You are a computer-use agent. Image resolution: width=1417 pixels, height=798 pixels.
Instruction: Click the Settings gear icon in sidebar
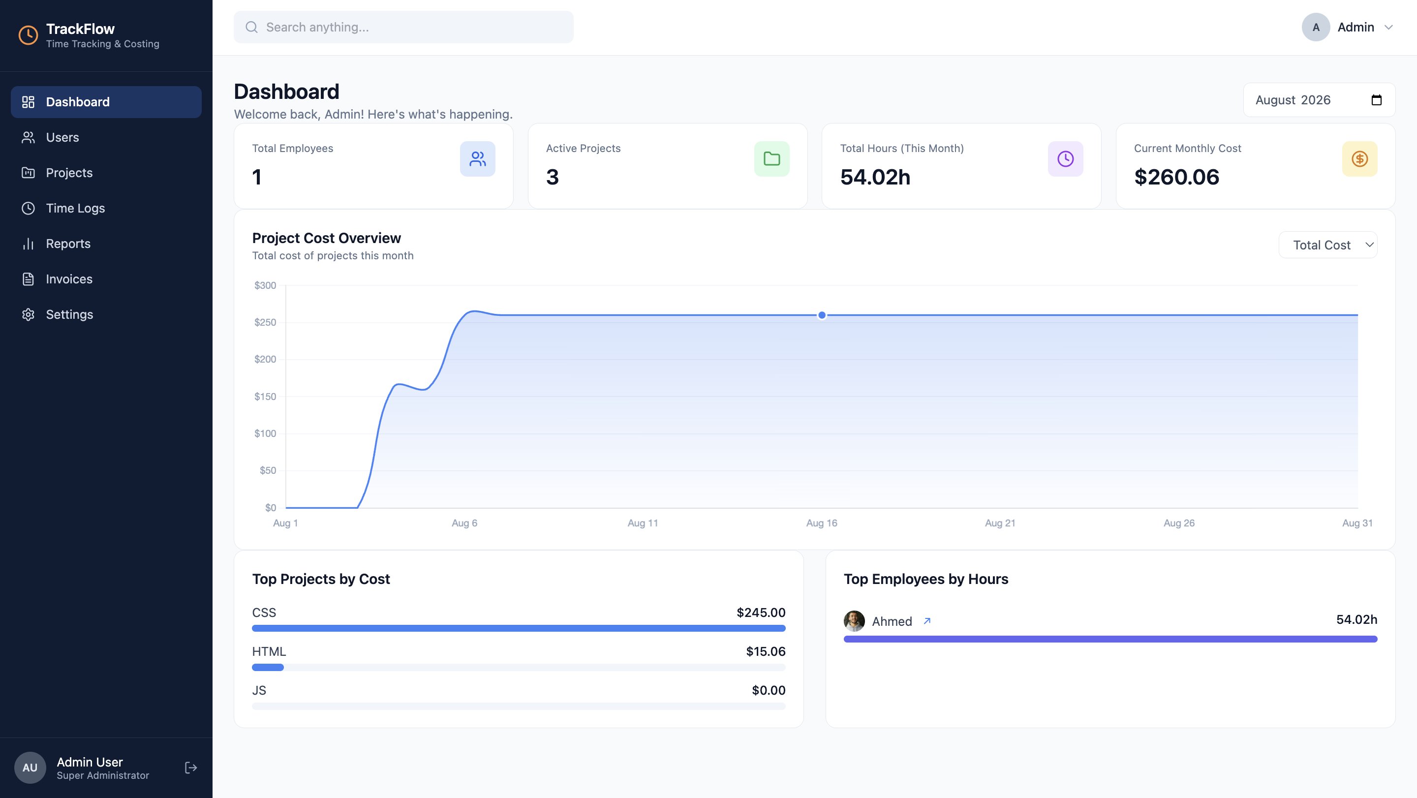coord(28,314)
